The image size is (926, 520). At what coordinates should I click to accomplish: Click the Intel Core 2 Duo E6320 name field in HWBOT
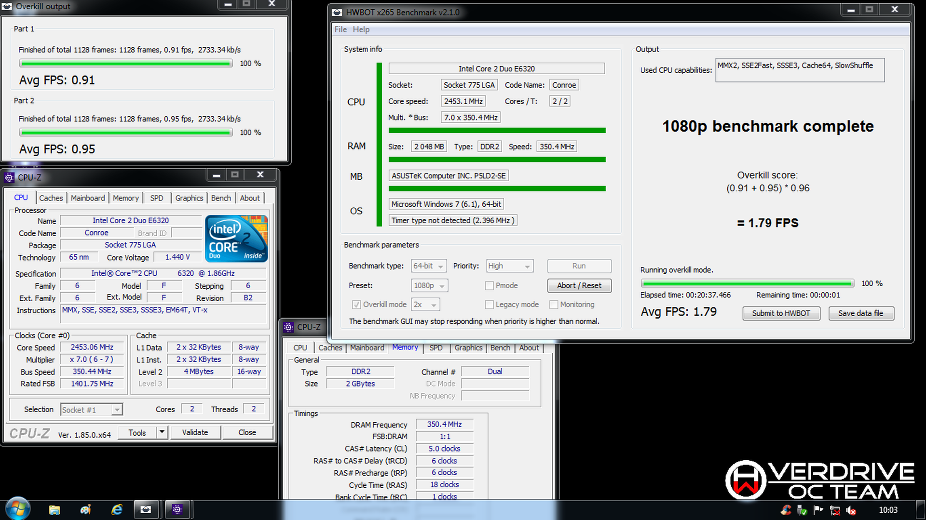[x=496, y=69]
